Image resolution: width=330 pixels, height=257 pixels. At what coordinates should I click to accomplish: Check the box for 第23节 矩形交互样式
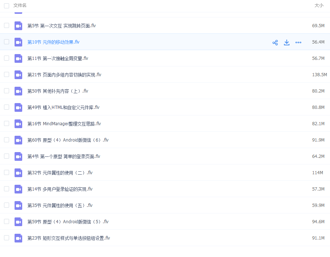coord(7,238)
